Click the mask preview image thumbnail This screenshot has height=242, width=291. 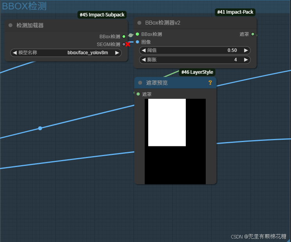tap(175, 141)
